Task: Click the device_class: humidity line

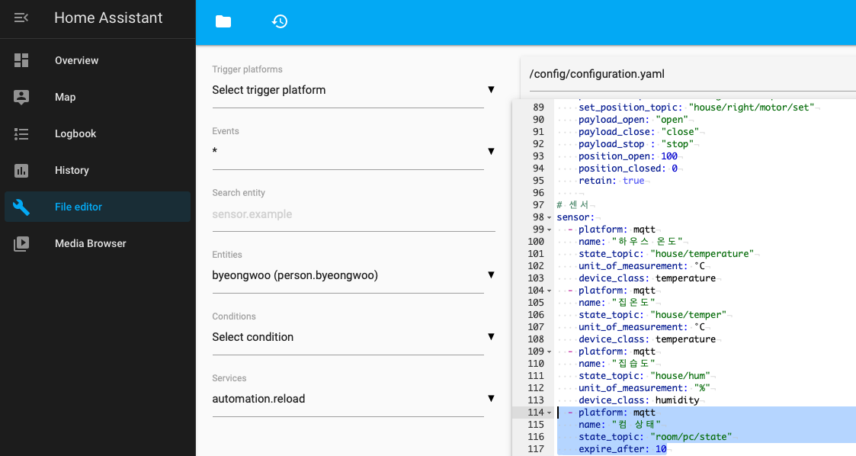Action: (x=639, y=400)
